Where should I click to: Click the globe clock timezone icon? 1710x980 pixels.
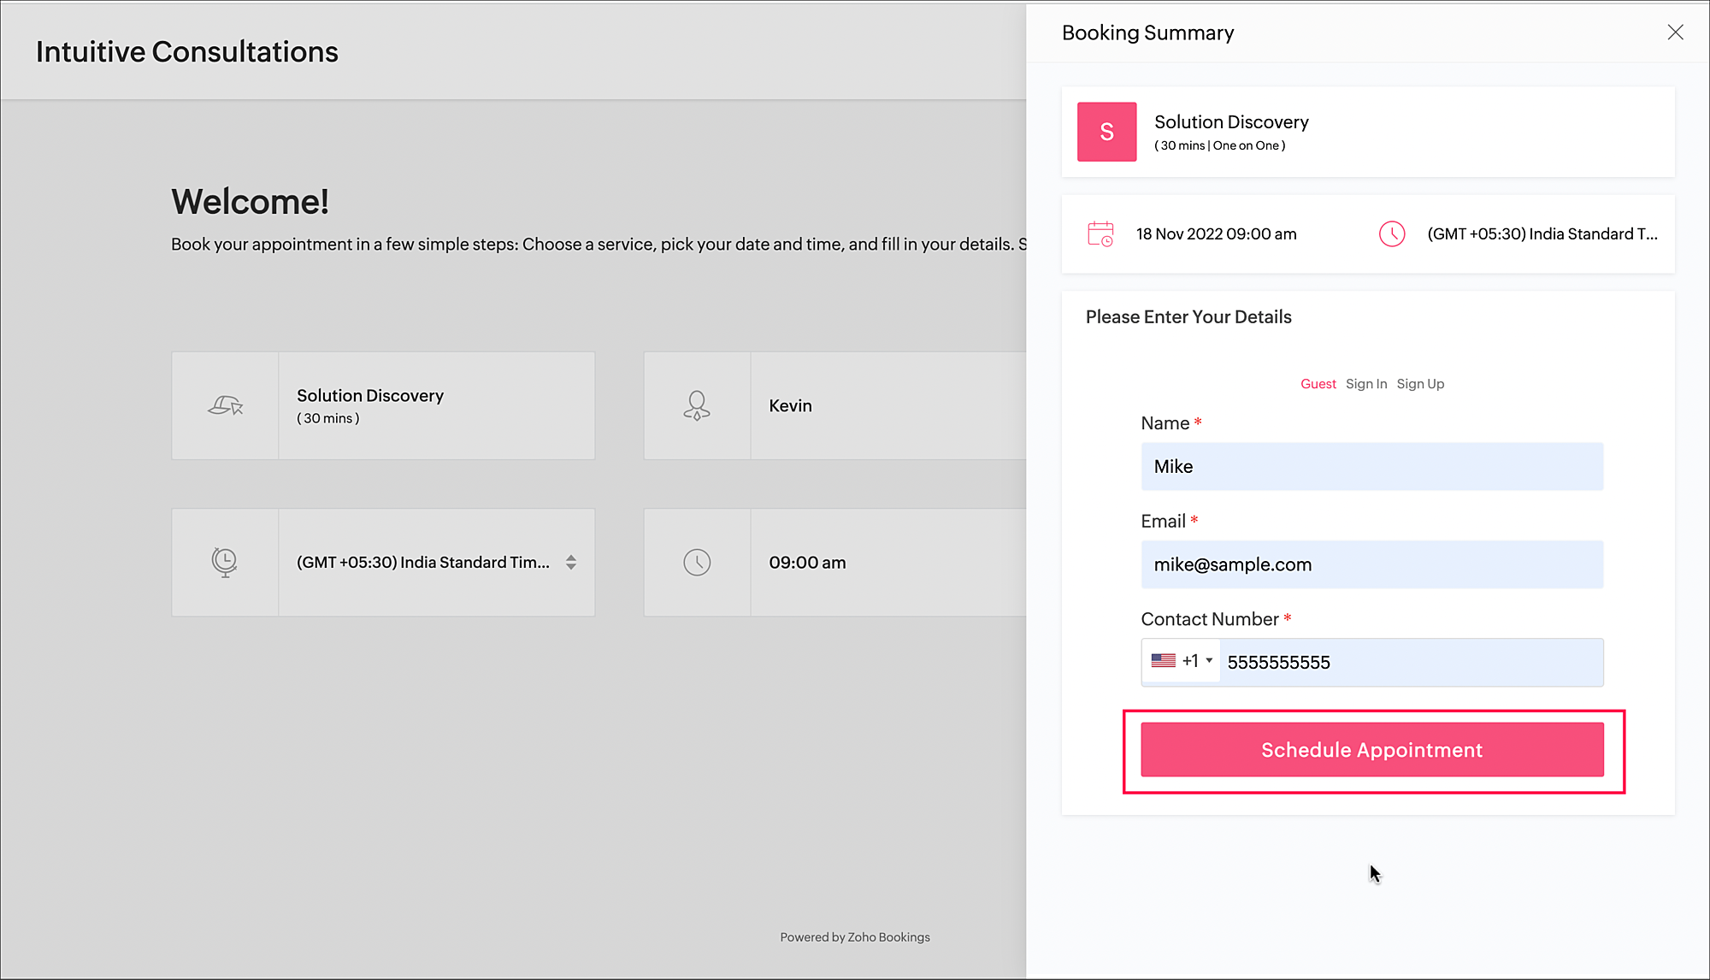click(224, 562)
